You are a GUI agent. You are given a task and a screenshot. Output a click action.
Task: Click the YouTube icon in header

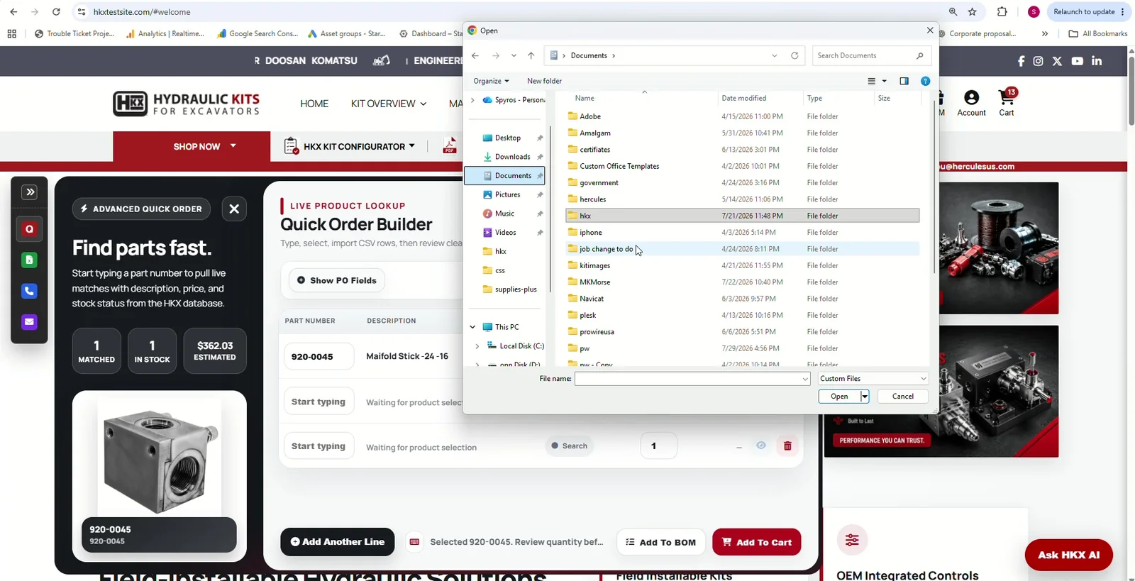click(x=1077, y=61)
